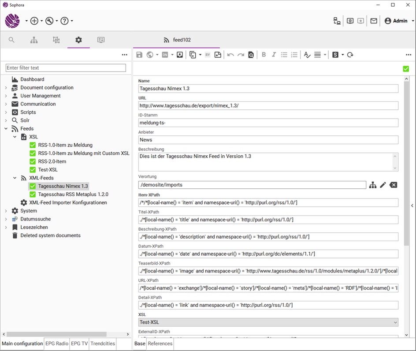Insert a bulleted list
416x351 pixels.
[x=284, y=55]
